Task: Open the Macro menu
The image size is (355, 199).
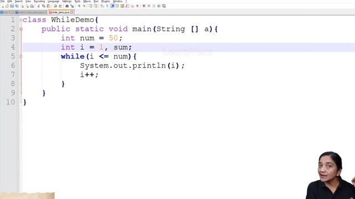Action: coord(87,1)
